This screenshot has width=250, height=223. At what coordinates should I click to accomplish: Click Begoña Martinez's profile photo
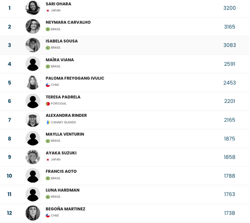(33, 213)
